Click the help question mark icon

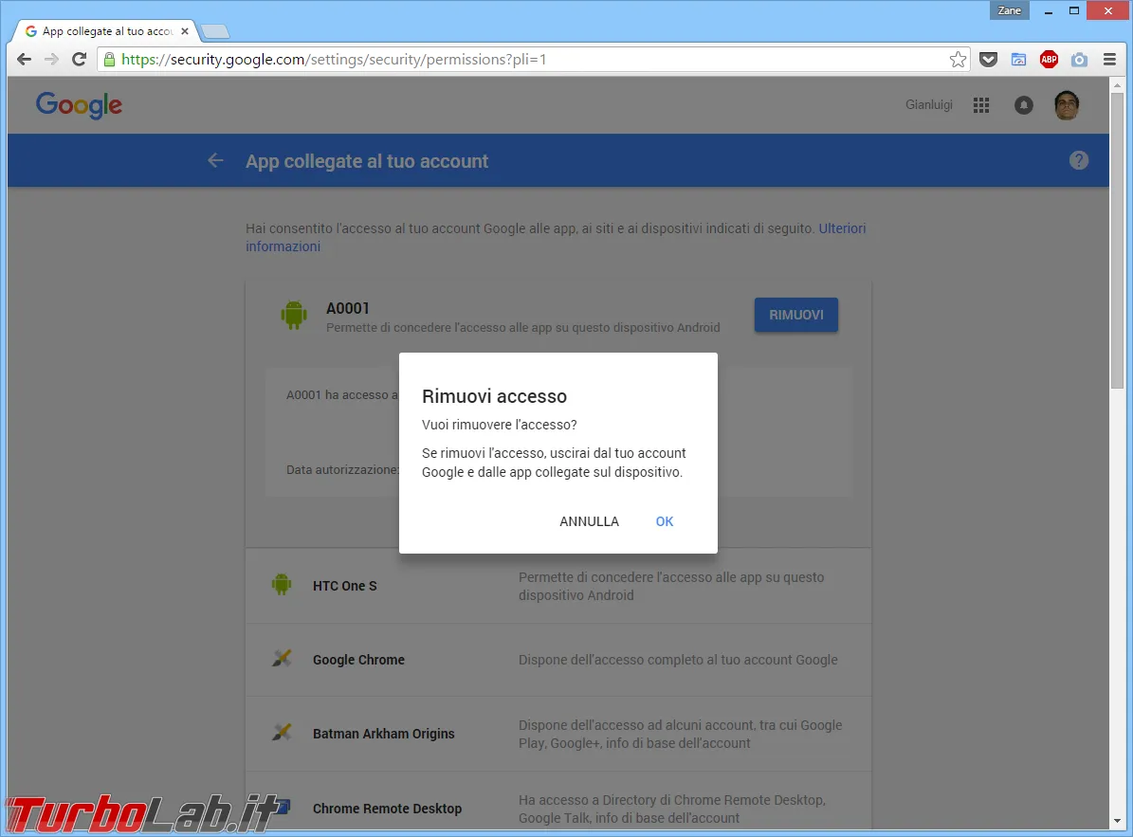(1078, 160)
